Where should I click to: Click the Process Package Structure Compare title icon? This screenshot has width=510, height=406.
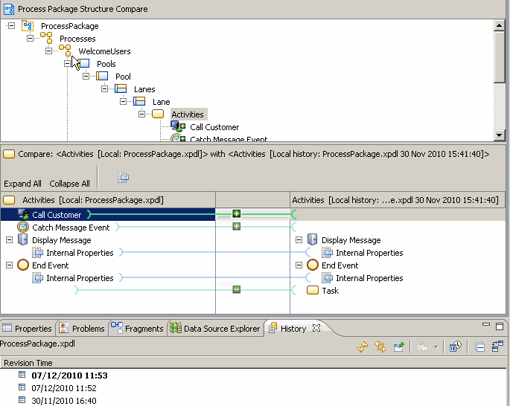click(9, 9)
